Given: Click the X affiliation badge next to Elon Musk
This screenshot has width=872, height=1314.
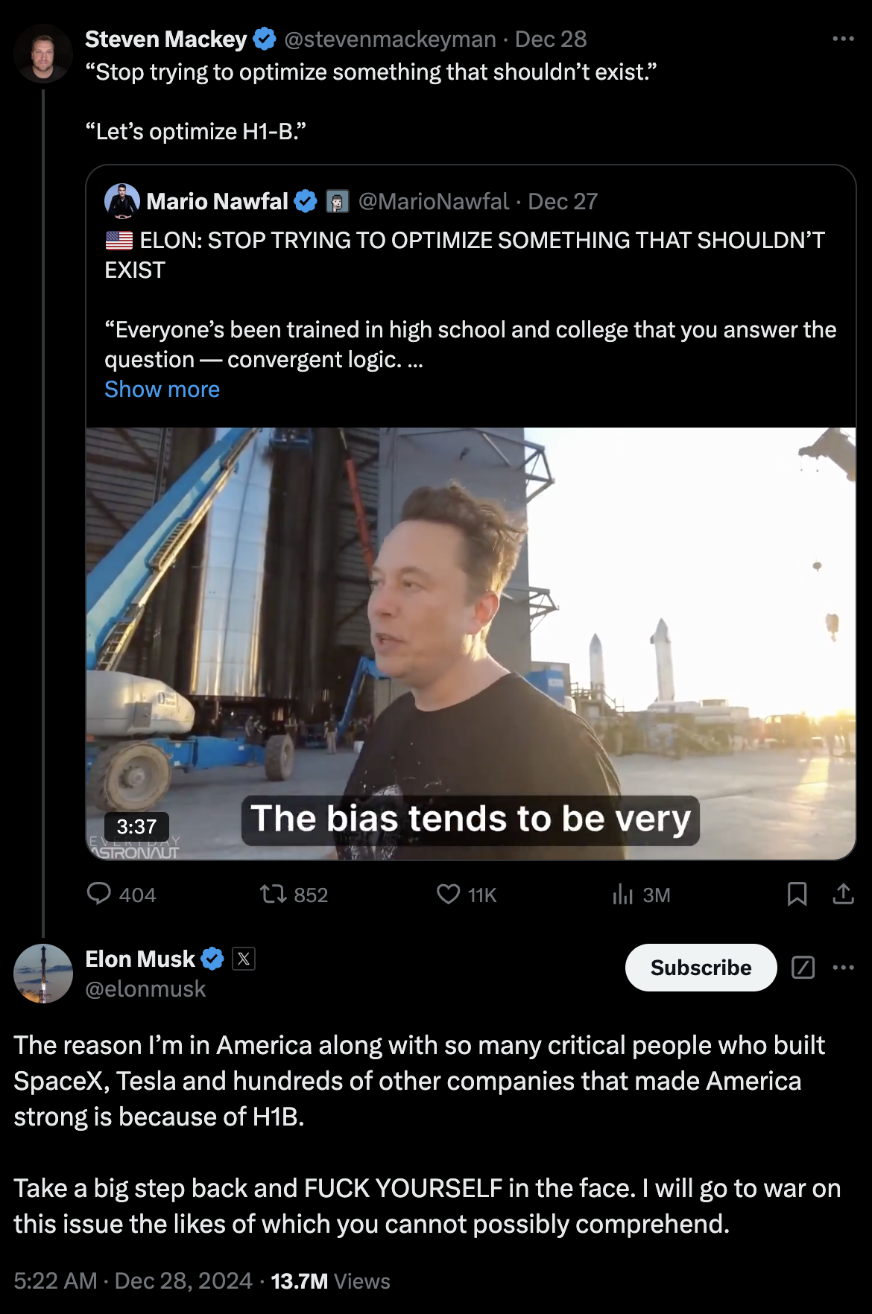Looking at the screenshot, I should point(244,959).
